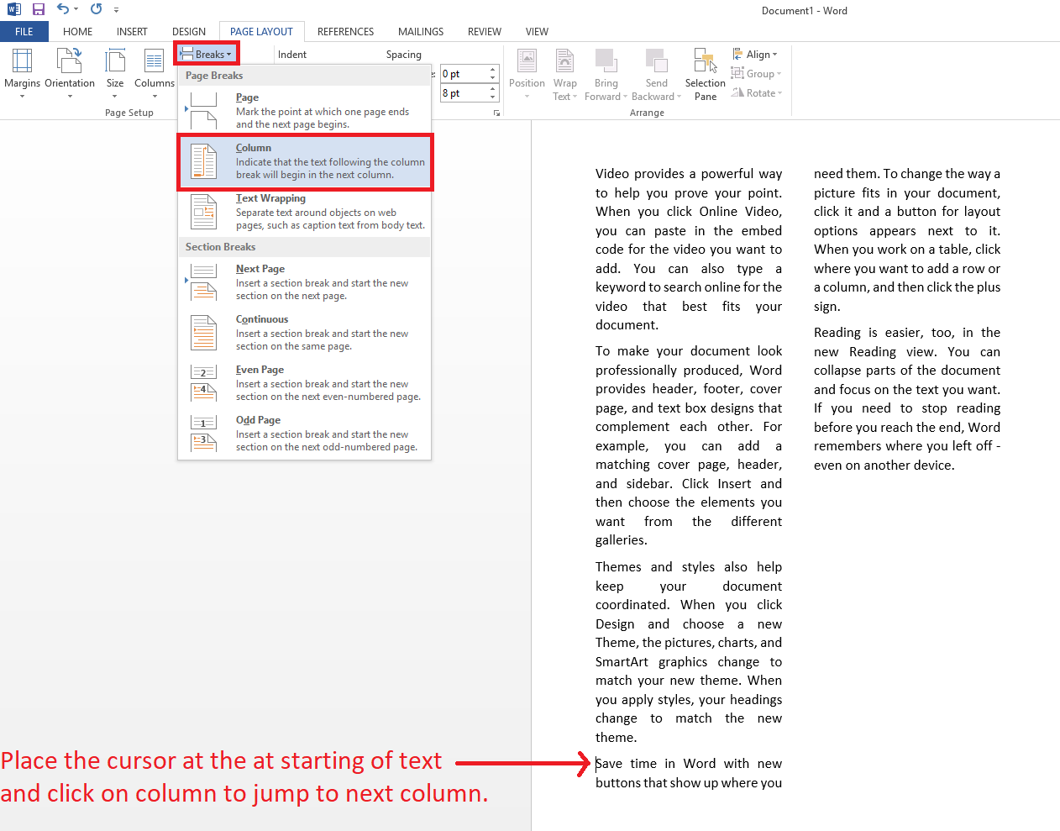The width and height of the screenshot is (1060, 831).
Task: Click the Save icon on Quick Access Toolbar
Action: click(38, 9)
